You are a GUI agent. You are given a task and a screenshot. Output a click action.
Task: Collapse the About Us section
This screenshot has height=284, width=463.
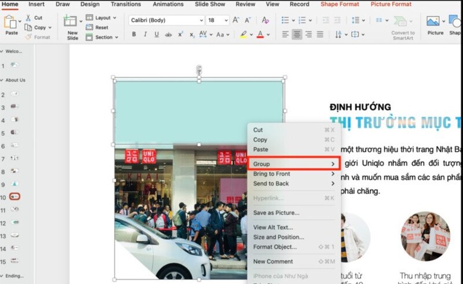(x=2, y=80)
